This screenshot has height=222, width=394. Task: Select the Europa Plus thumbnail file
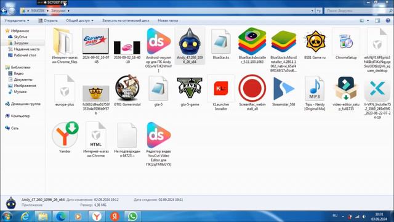(x=95, y=41)
